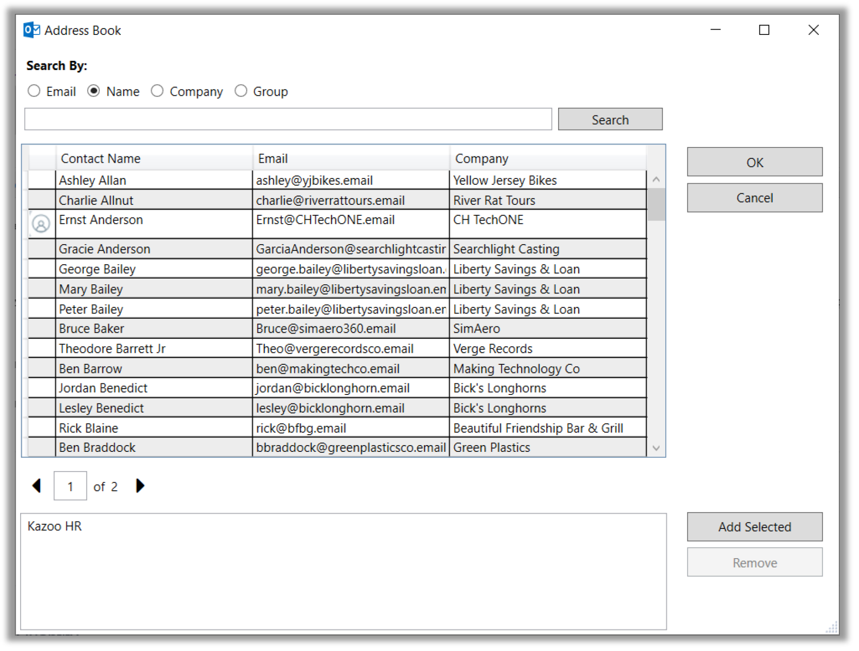Select the George Bailey contact
This screenshot has height=651, width=859.
tap(154, 269)
